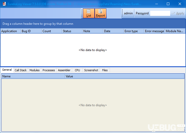This screenshot has height=133, width=186.
Task: Switch to the Processes tab
Action: click(49, 70)
